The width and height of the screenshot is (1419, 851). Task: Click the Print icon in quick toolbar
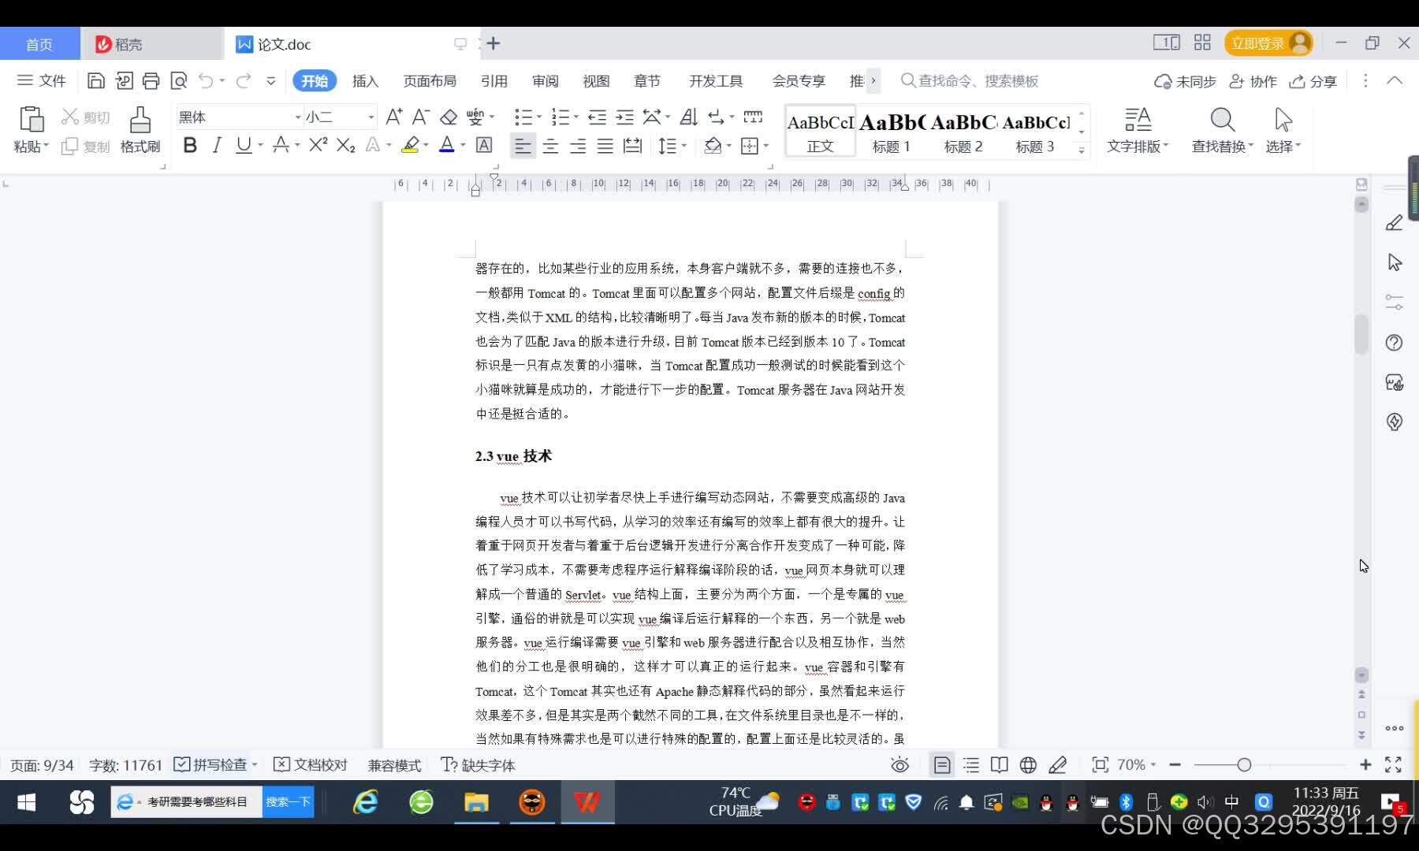tap(151, 80)
